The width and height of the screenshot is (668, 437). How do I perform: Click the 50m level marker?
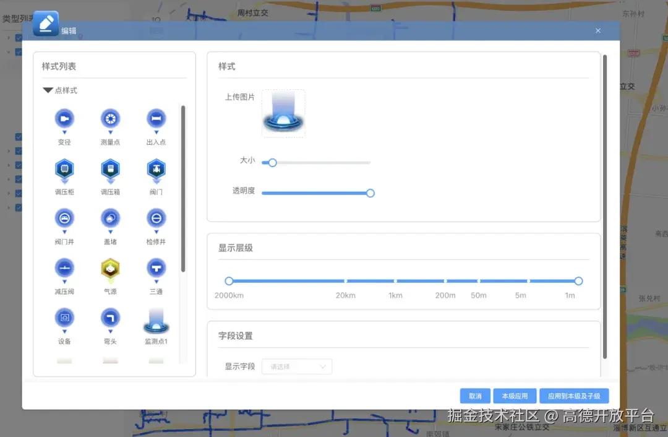click(x=478, y=281)
